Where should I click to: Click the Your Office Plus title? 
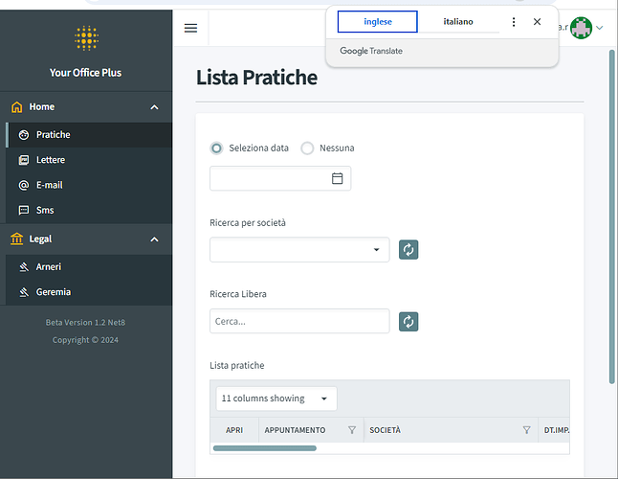coord(85,73)
